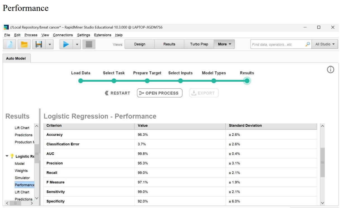
Task: Collapse the Logistic Regression tree node
Action: pos(7,156)
